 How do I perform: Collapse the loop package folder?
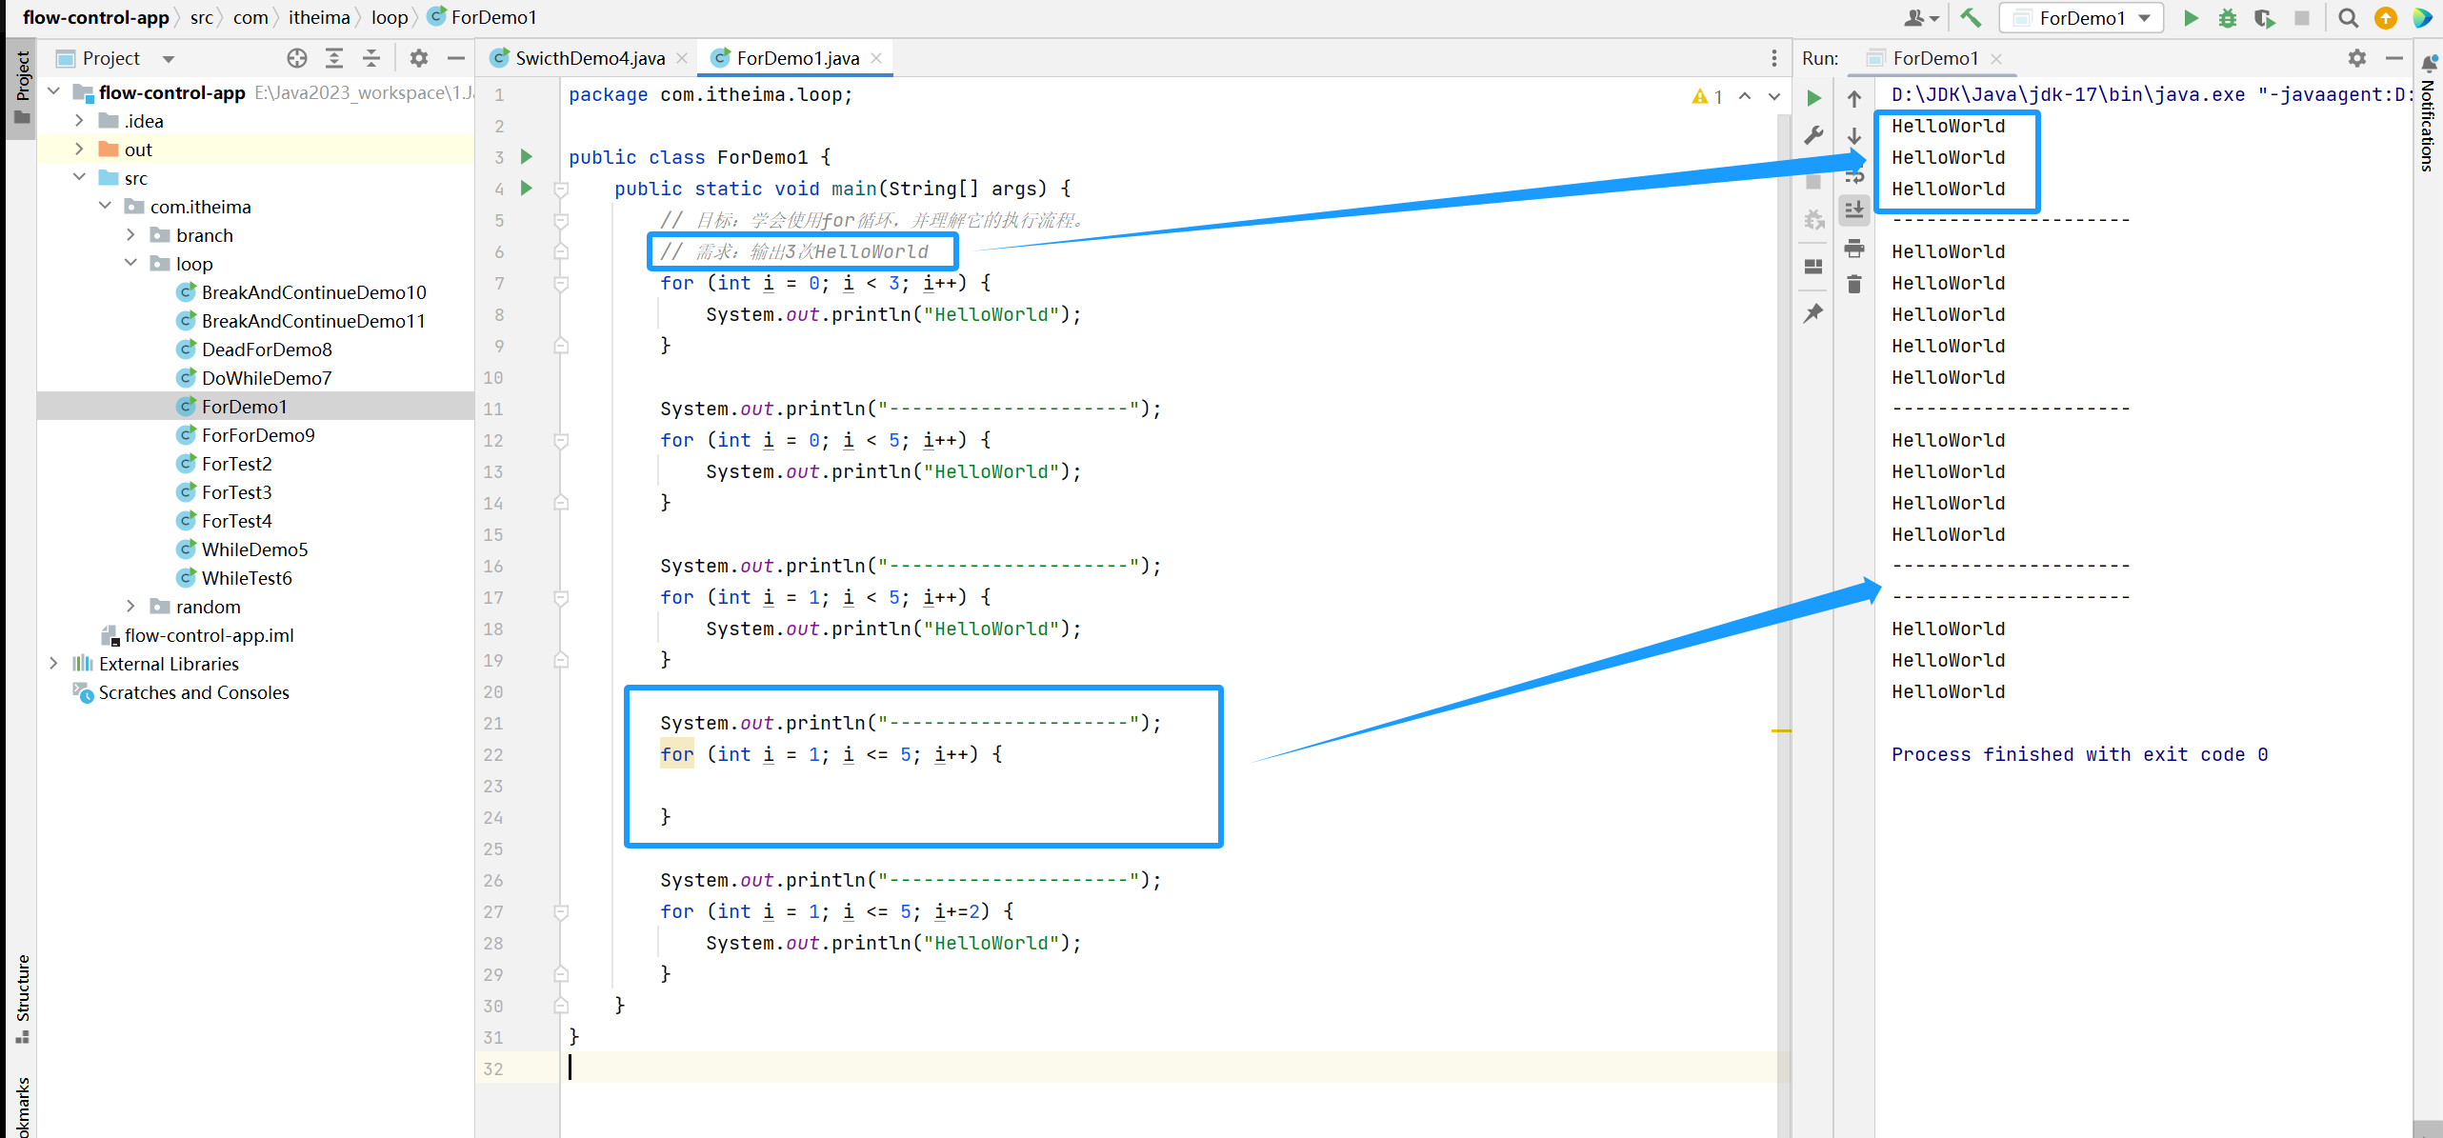pyautogui.click(x=130, y=264)
